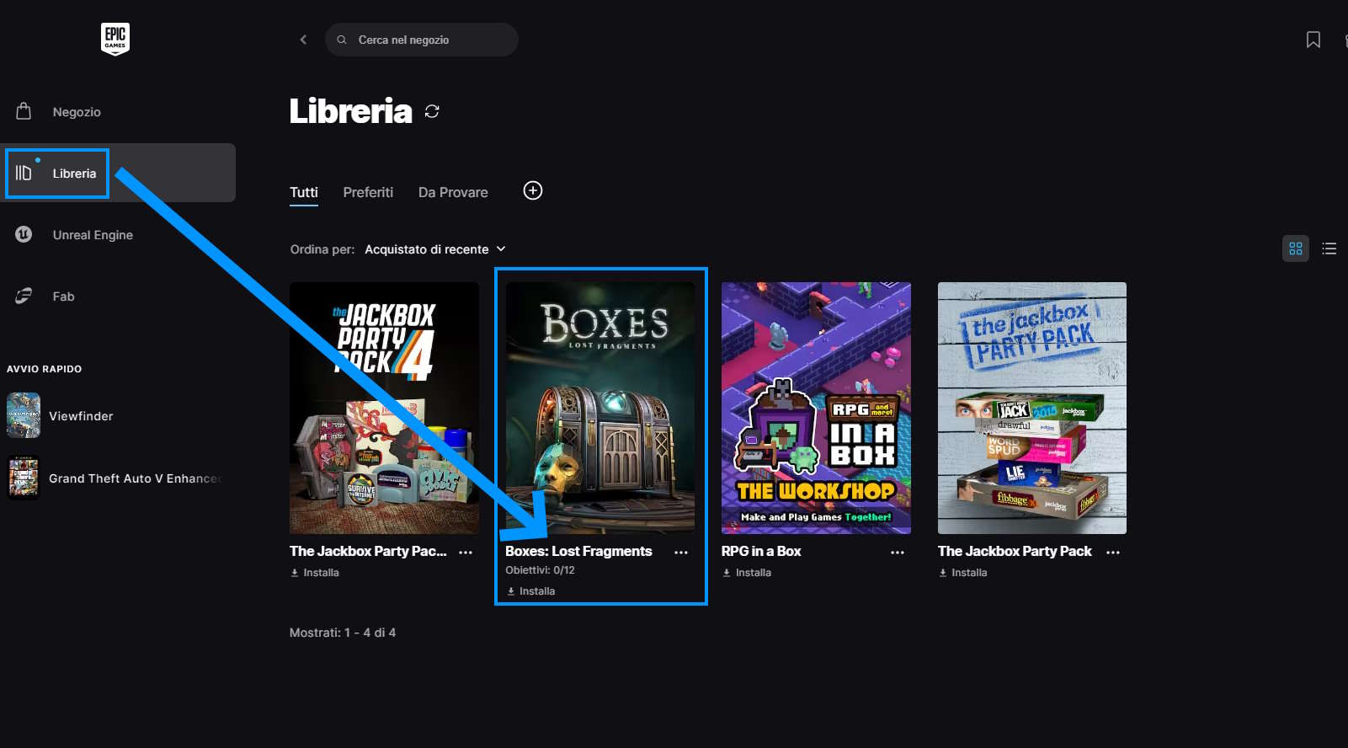Open options menu for Boxes: Lost Fragments
This screenshot has height=748, width=1348.
coord(681,553)
